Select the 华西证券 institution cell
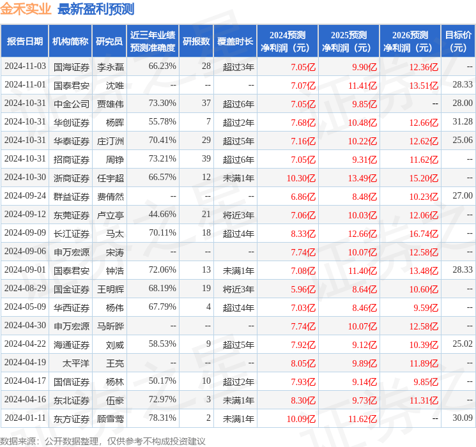This screenshot has height=447, width=476. pyautogui.click(x=72, y=308)
